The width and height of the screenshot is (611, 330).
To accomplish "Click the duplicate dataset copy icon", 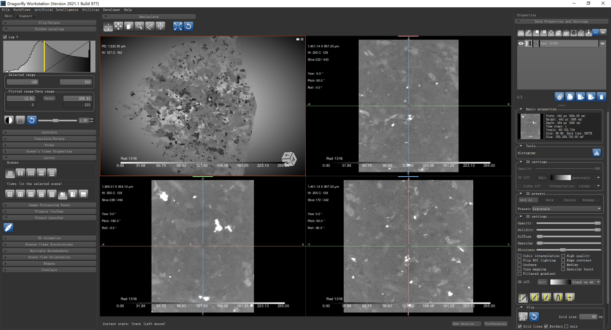I will click(570, 97).
